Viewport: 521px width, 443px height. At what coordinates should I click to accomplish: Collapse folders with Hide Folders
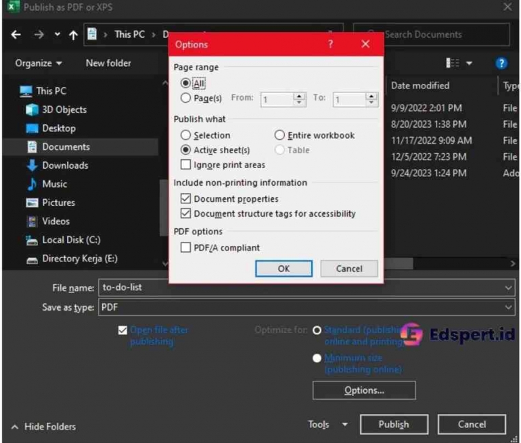(43, 427)
